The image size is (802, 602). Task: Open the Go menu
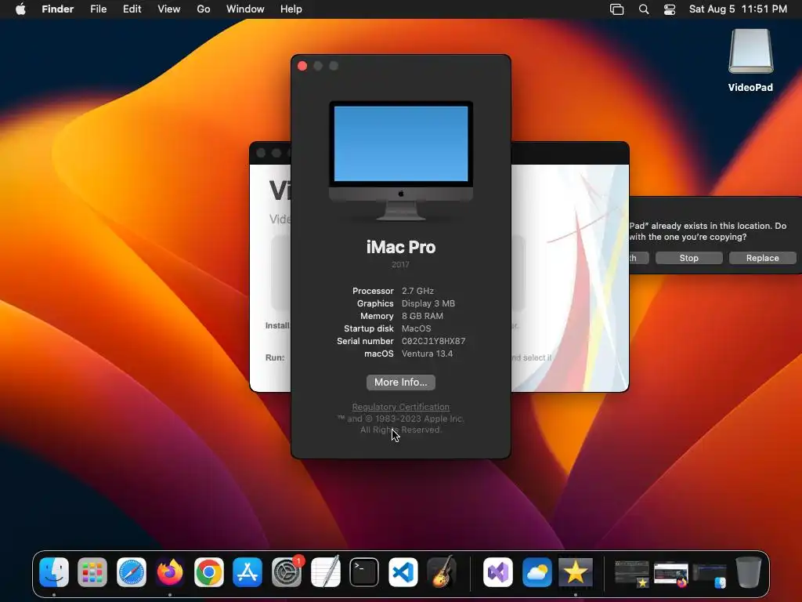click(204, 9)
